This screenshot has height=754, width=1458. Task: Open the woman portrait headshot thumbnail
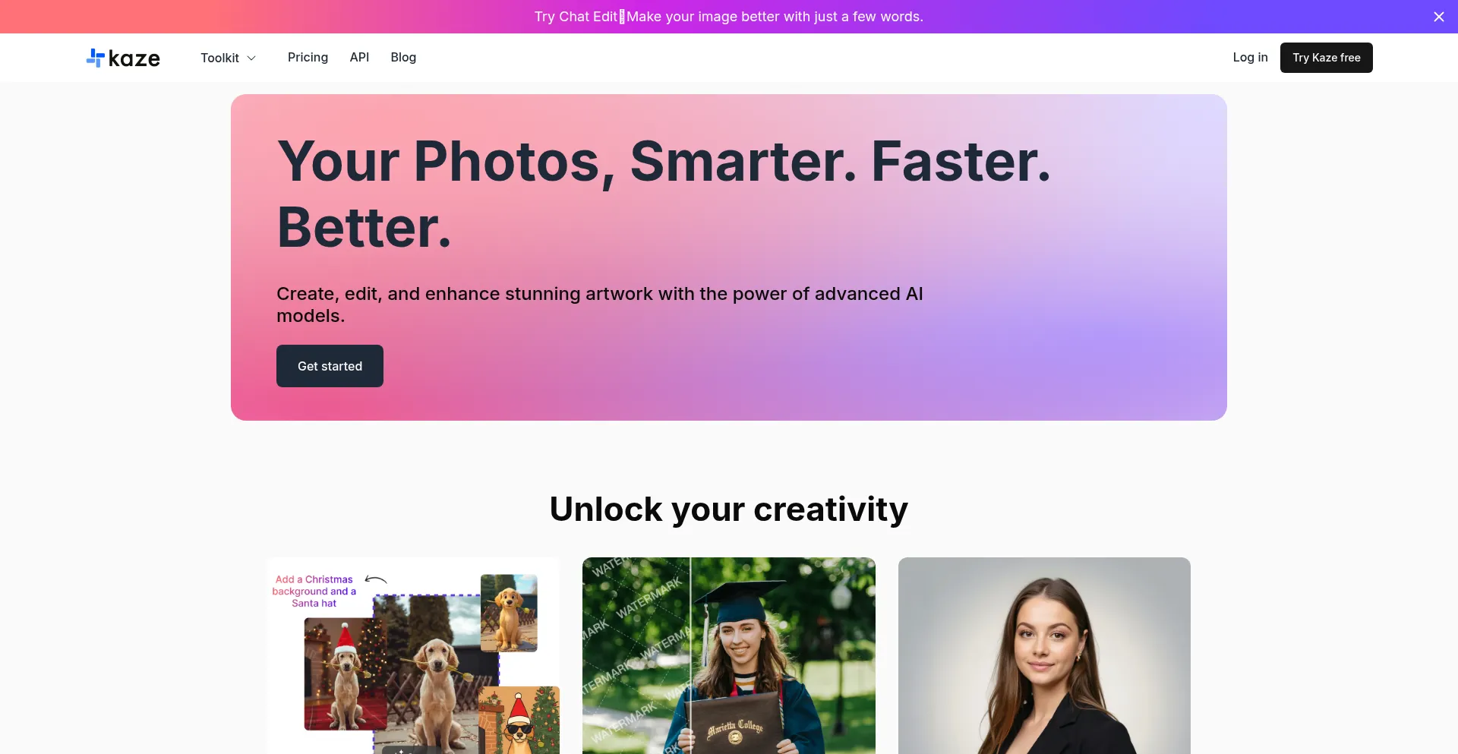(1044, 656)
